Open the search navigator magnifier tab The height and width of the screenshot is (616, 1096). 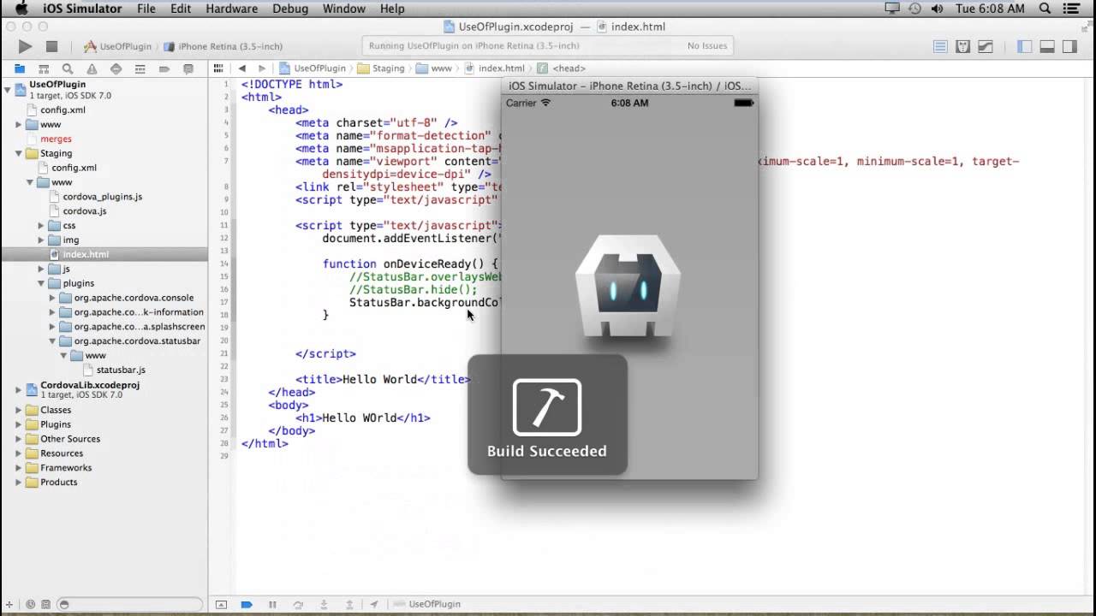[68, 68]
